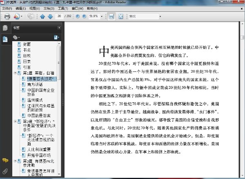Go to previous page with up arrow
The width and height of the screenshot is (245, 179).
point(42,16)
